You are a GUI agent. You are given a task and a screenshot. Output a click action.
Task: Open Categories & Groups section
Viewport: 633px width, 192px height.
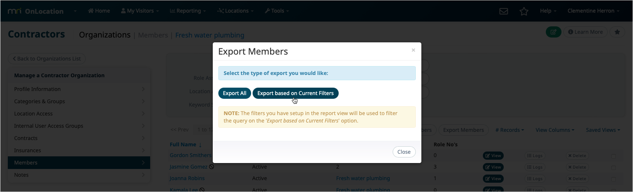click(79, 101)
